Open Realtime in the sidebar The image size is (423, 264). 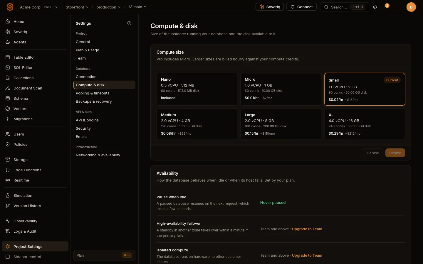(x=35, y=180)
